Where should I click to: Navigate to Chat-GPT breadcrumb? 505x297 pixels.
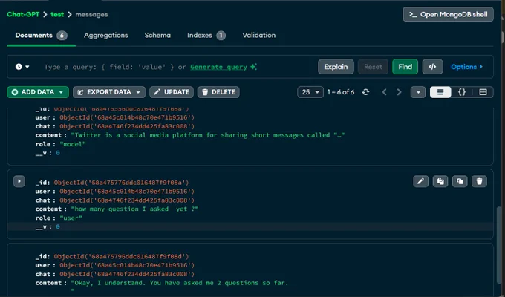tap(23, 15)
